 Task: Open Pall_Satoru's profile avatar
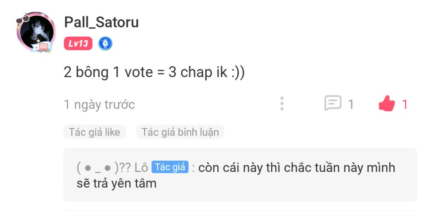[36, 32]
